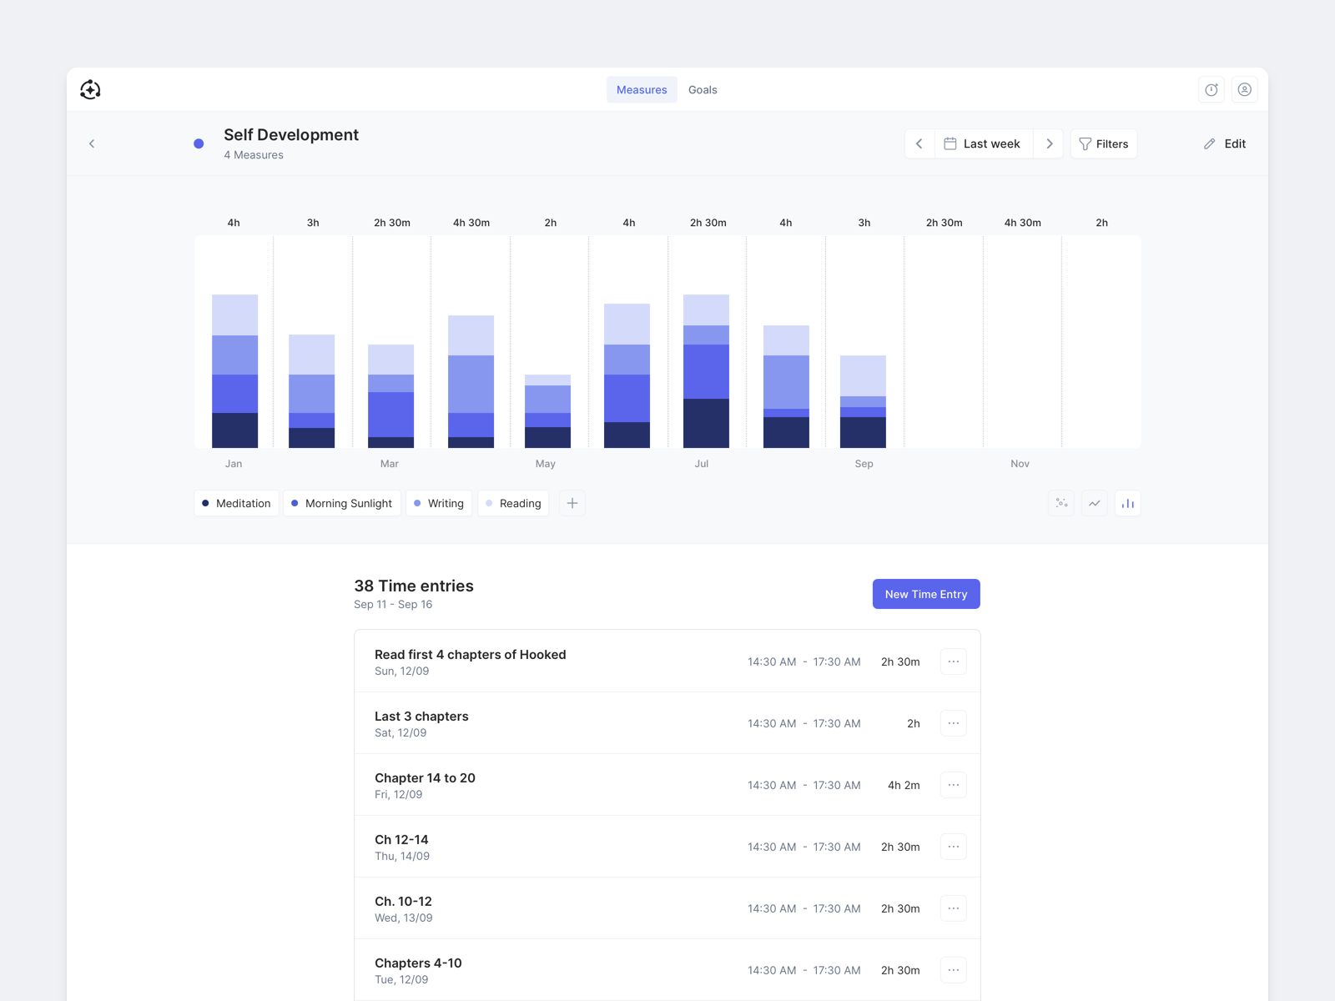
Task: Click the purple dot beside Self Development
Action: [199, 143]
